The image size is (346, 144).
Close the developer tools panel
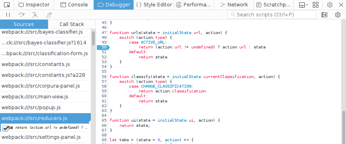pyautogui.click(x=341, y=5)
